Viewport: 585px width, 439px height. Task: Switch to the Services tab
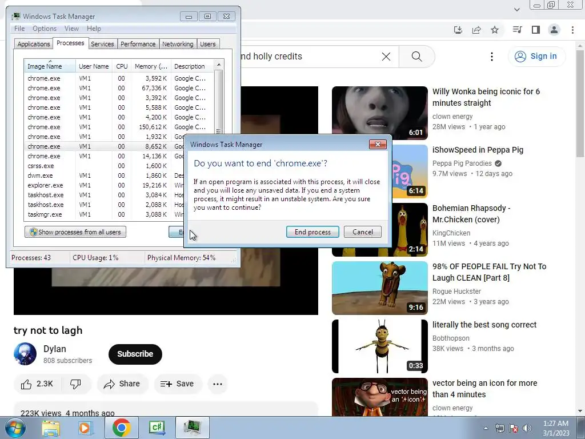click(x=102, y=44)
